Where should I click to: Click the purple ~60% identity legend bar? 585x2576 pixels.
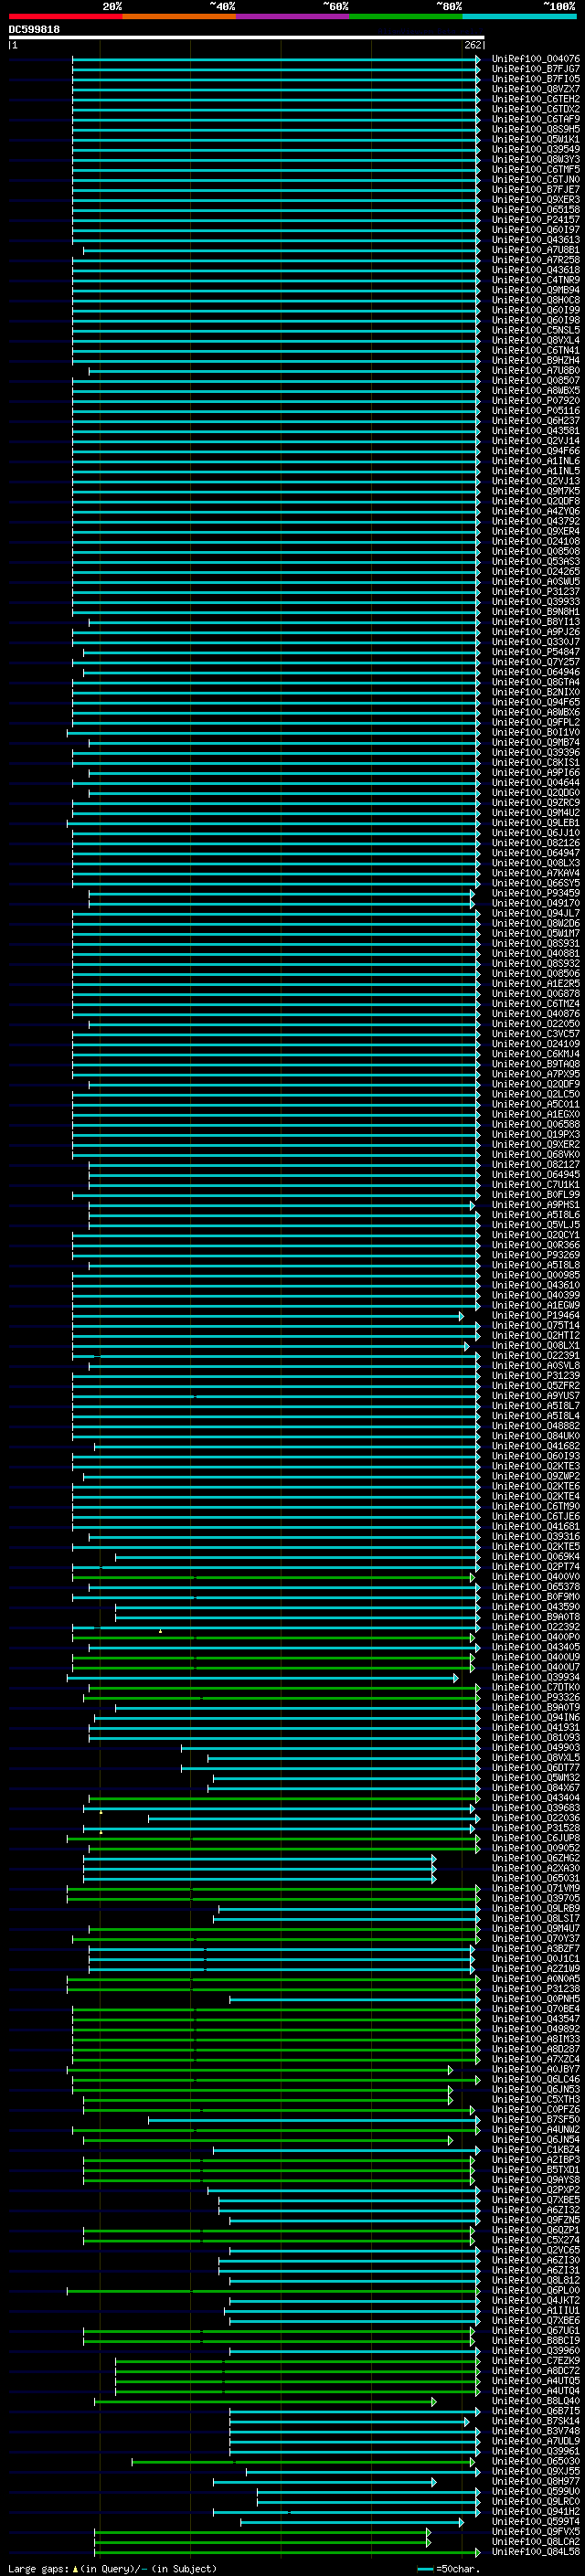click(x=293, y=17)
